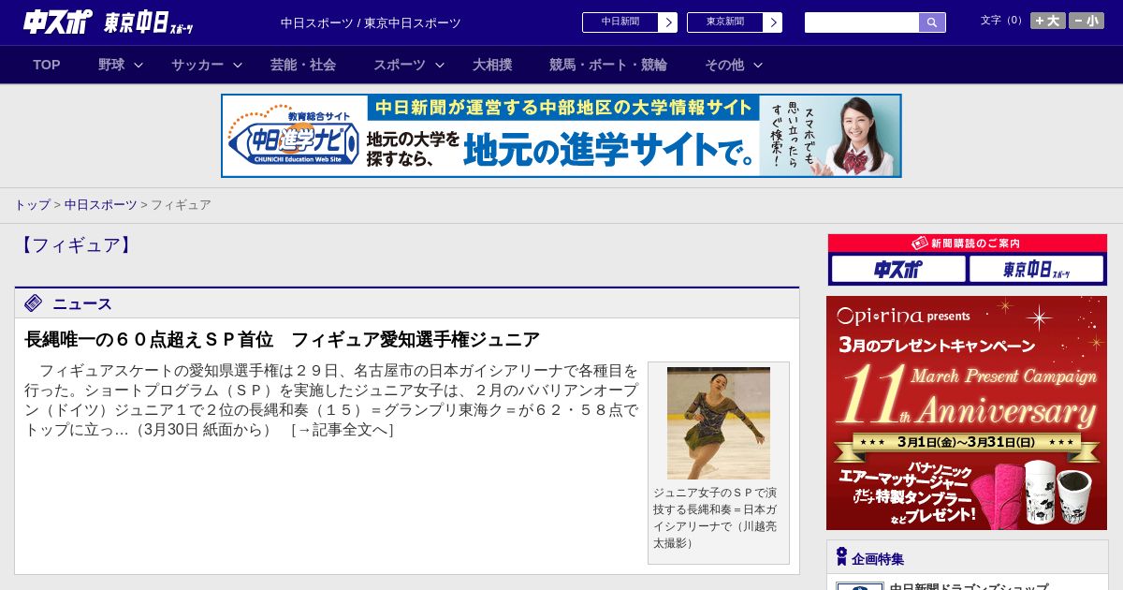
Task: Open the 大相撲 menu item
Action: (x=492, y=65)
